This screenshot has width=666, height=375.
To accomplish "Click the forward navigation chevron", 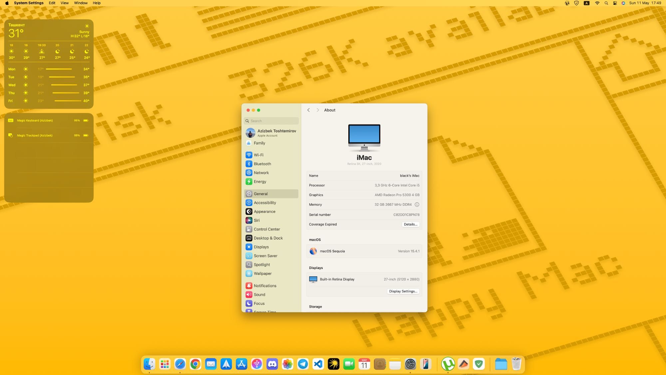I will tap(318, 110).
